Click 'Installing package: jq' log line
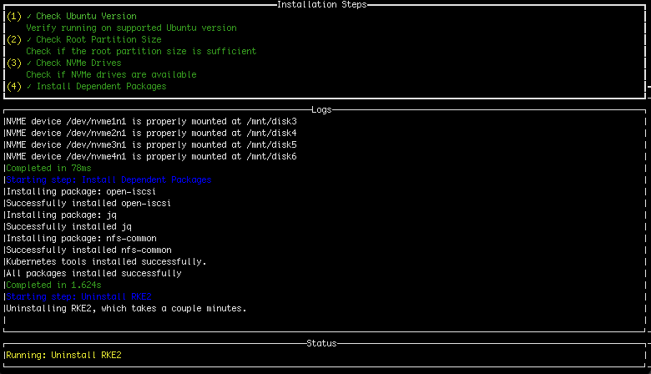The image size is (651, 374). (61, 215)
